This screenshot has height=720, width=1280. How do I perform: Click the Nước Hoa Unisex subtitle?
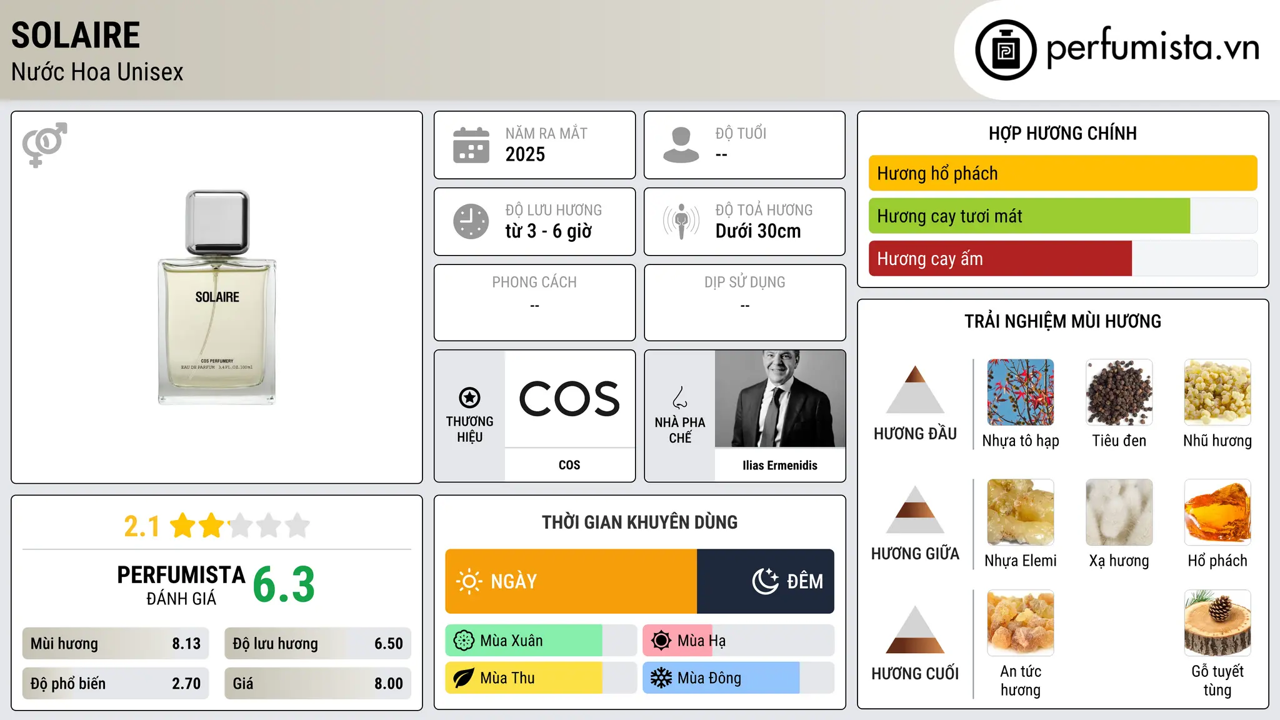[x=97, y=72]
